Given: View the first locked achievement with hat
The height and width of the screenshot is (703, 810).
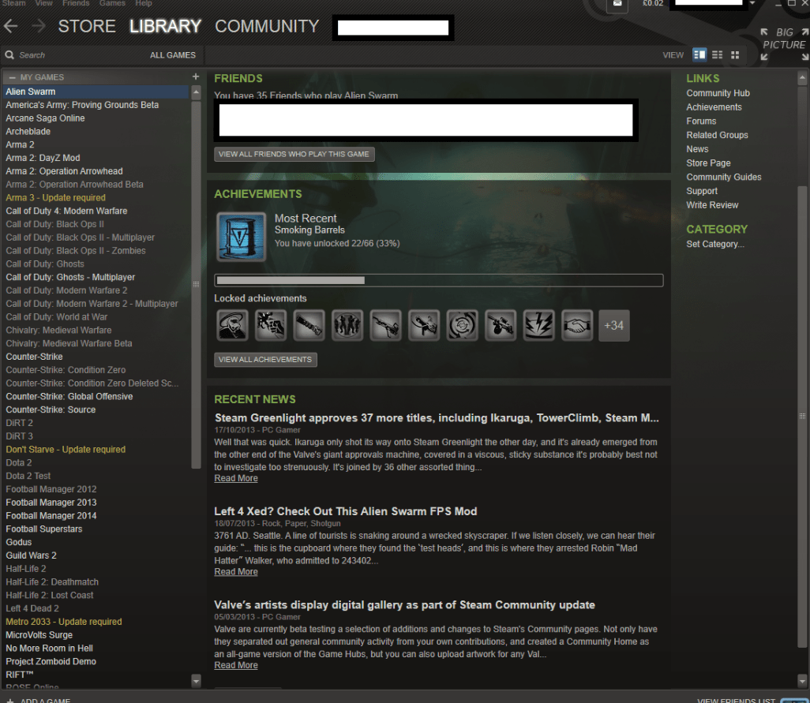Looking at the screenshot, I should pyautogui.click(x=232, y=326).
